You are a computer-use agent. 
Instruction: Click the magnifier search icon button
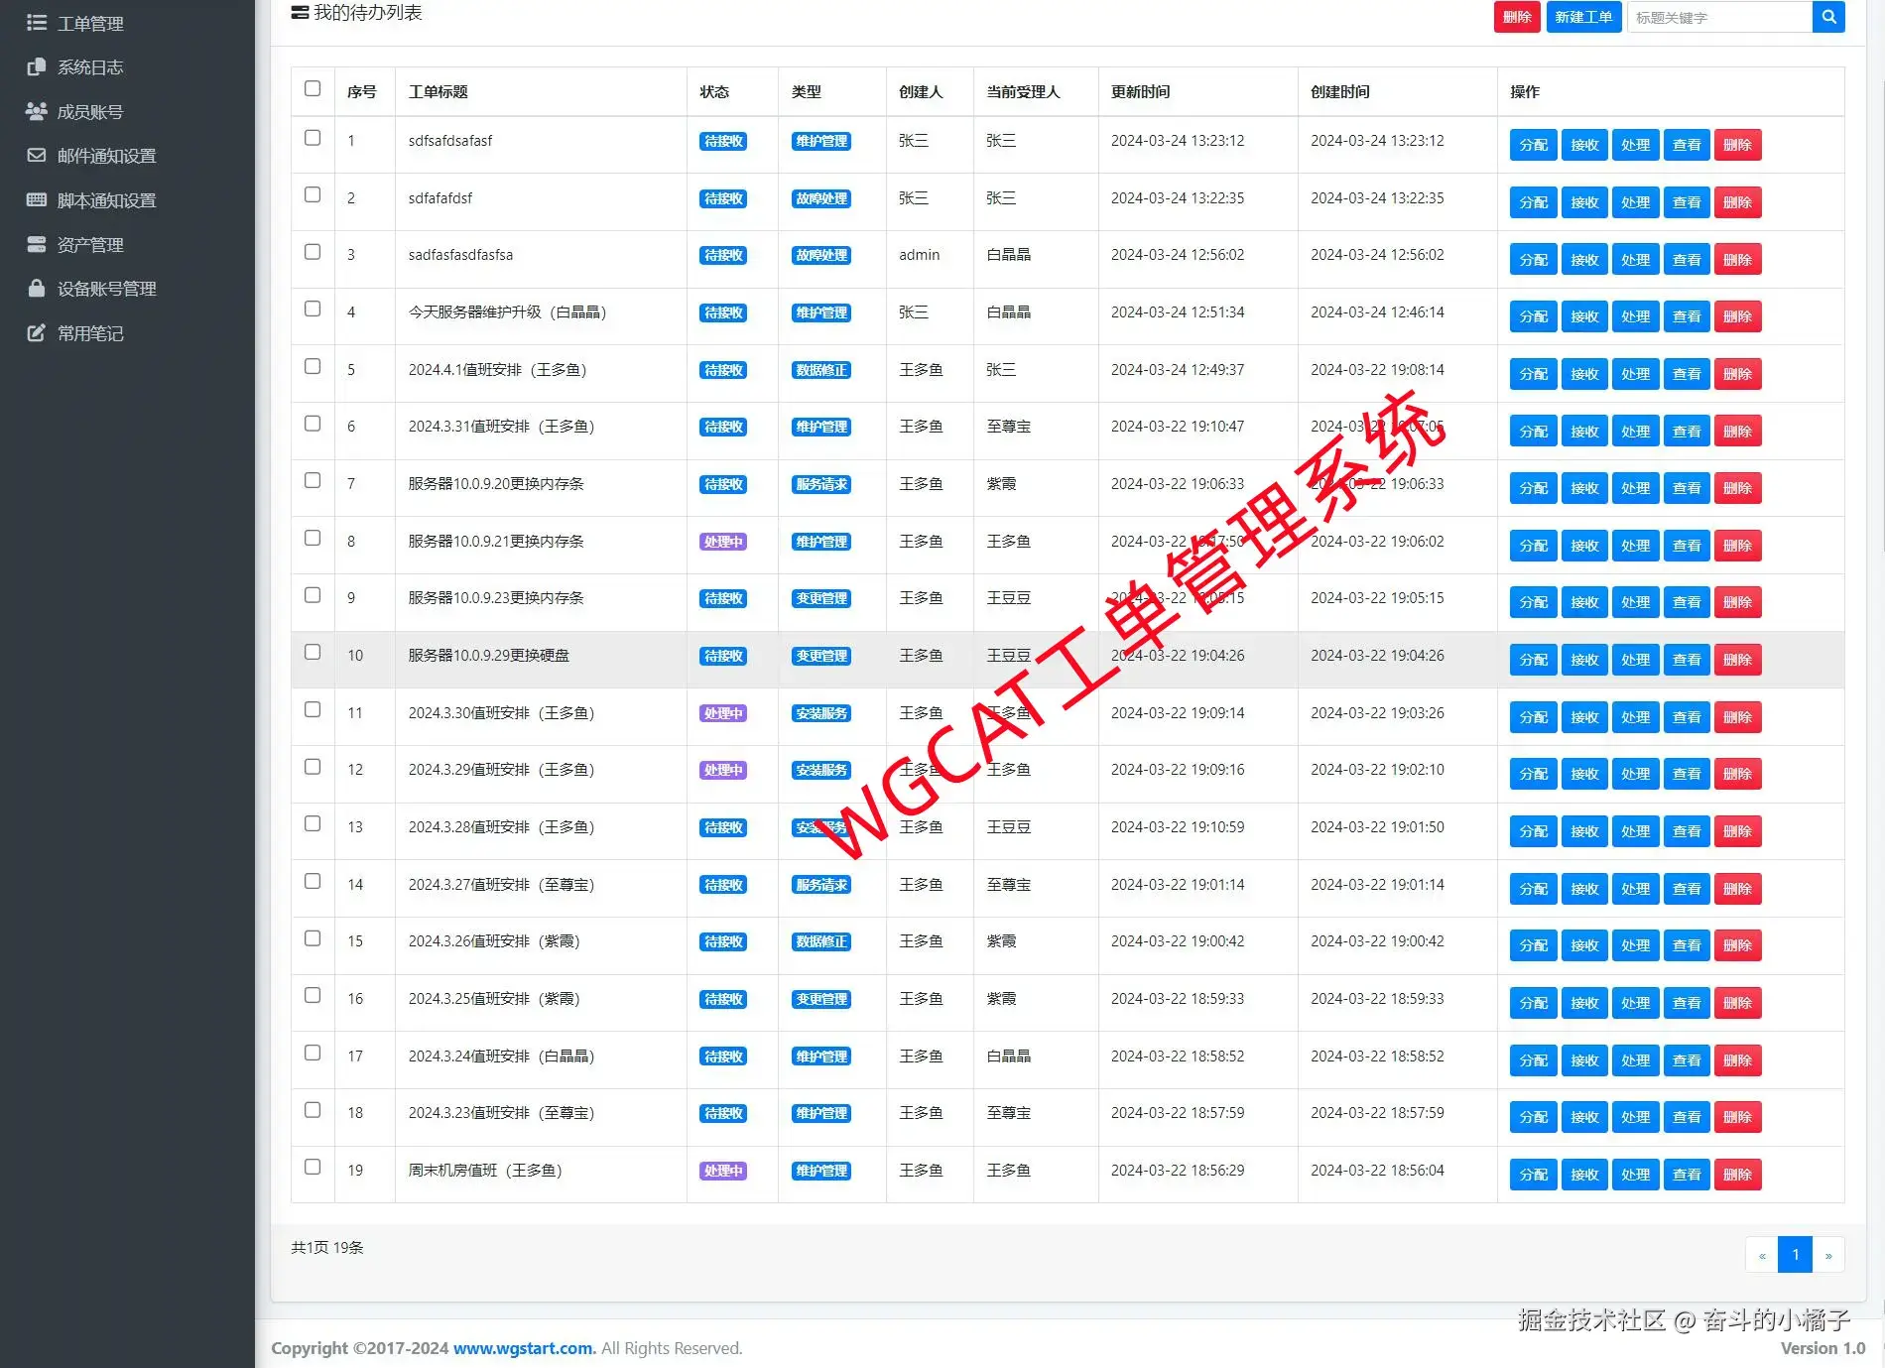tap(1828, 17)
